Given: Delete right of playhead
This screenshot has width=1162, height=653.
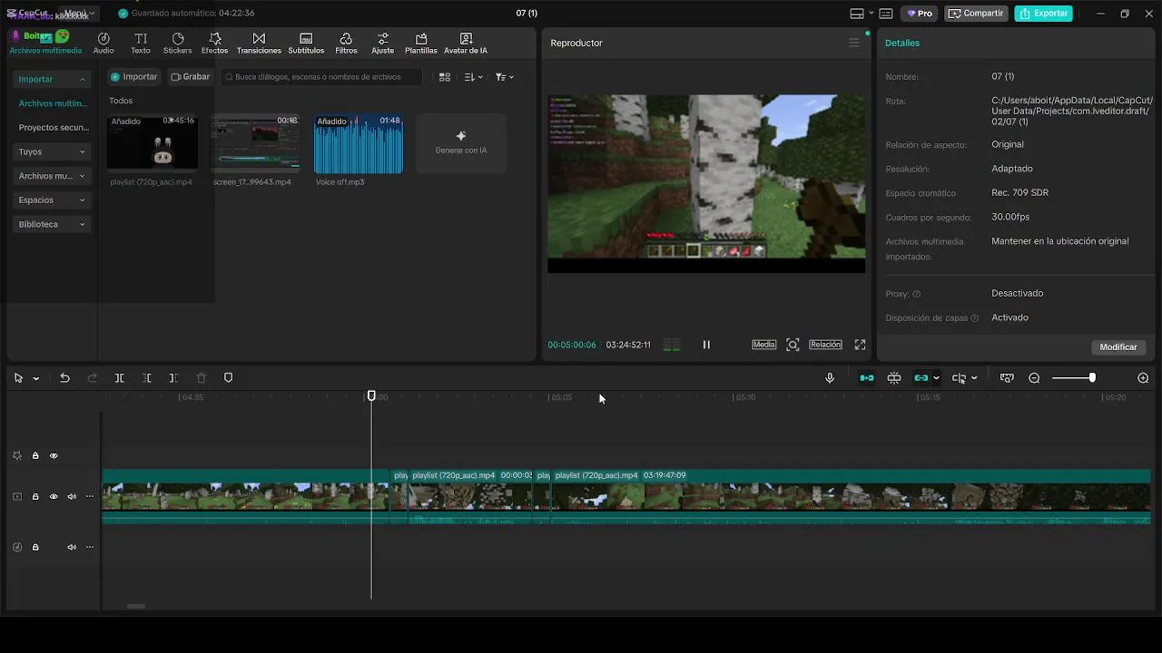Looking at the screenshot, I should [173, 378].
